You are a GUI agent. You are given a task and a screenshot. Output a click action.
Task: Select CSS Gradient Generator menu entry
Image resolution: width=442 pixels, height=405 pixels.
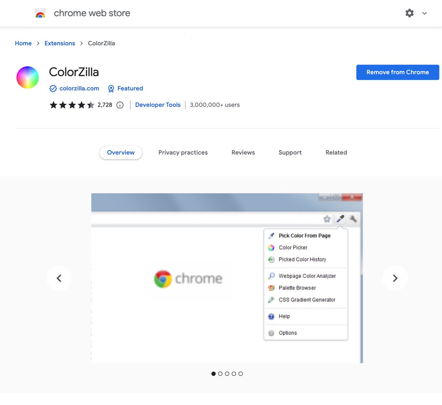point(306,300)
